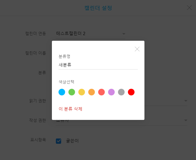The height and width of the screenshot is (160, 196).
Task: Click the 캘린더 설정 title
Action: point(98,8)
